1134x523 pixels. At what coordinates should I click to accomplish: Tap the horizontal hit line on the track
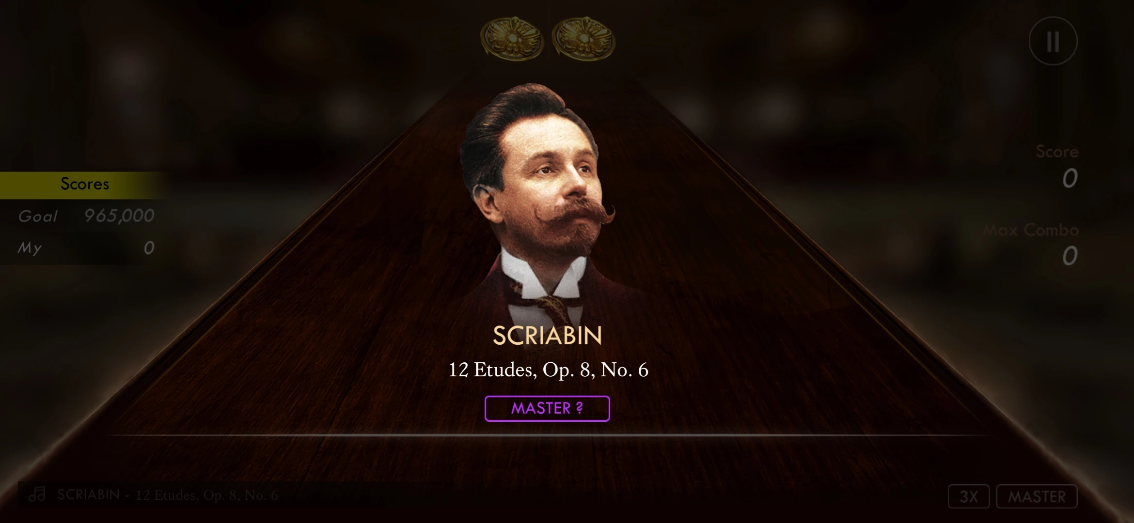(x=548, y=435)
